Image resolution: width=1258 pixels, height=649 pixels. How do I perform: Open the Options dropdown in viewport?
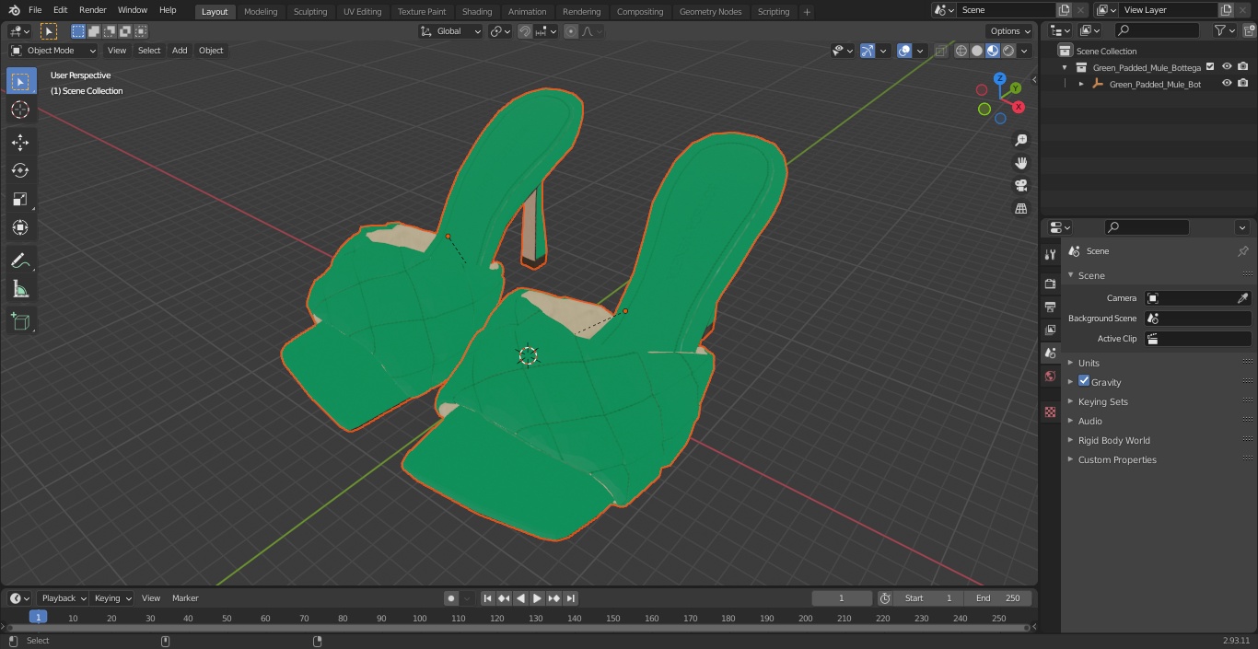point(1009,31)
